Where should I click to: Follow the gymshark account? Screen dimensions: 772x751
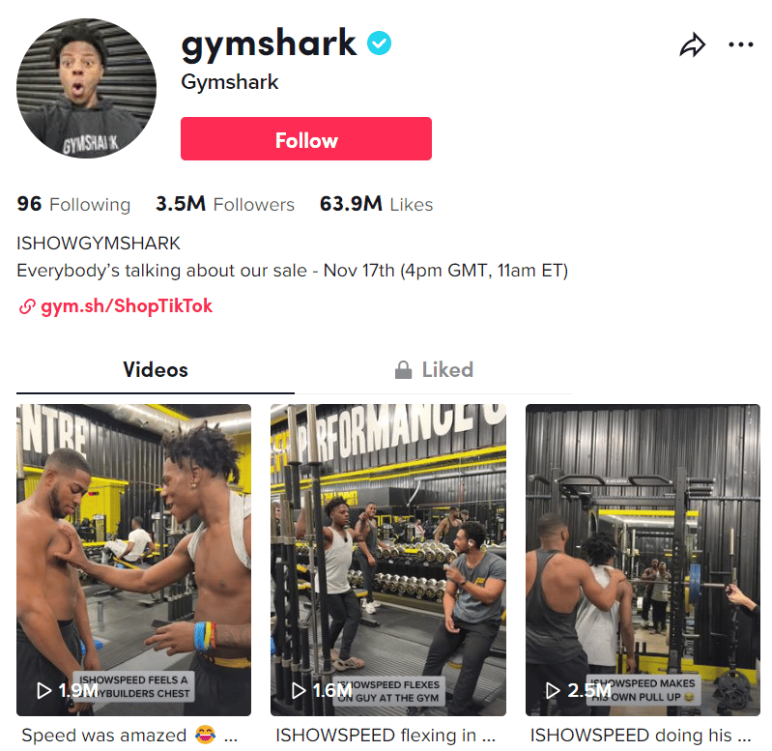coord(306,139)
